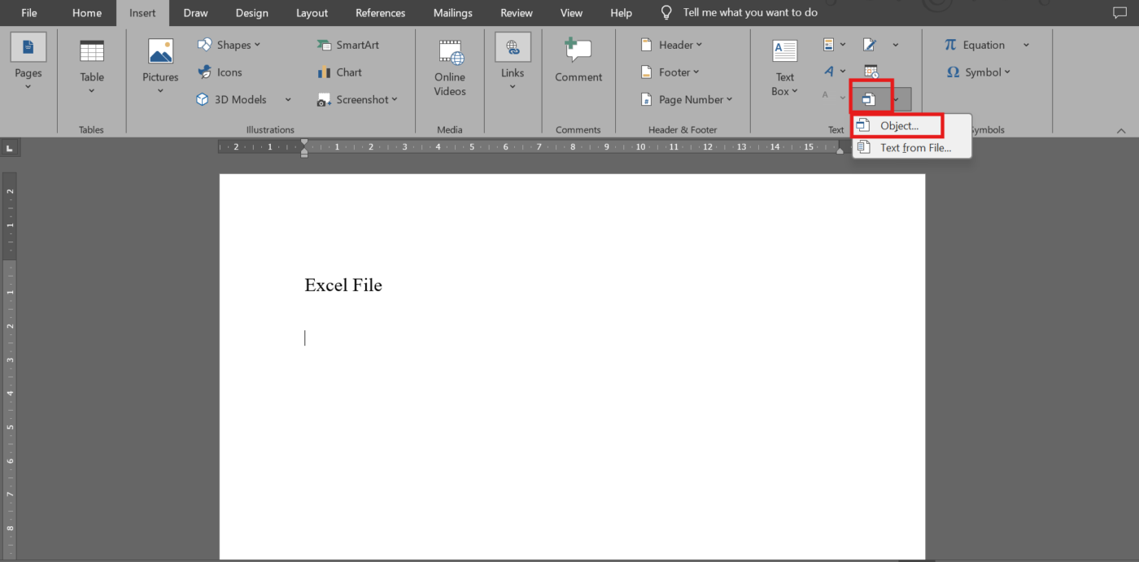Open the File tab
This screenshot has width=1139, height=562.
(x=29, y=13)
